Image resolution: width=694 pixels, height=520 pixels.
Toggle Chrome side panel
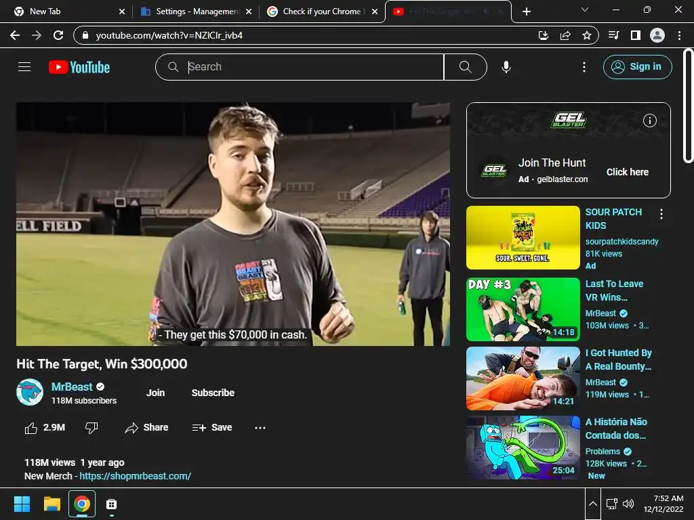point(636,35)
